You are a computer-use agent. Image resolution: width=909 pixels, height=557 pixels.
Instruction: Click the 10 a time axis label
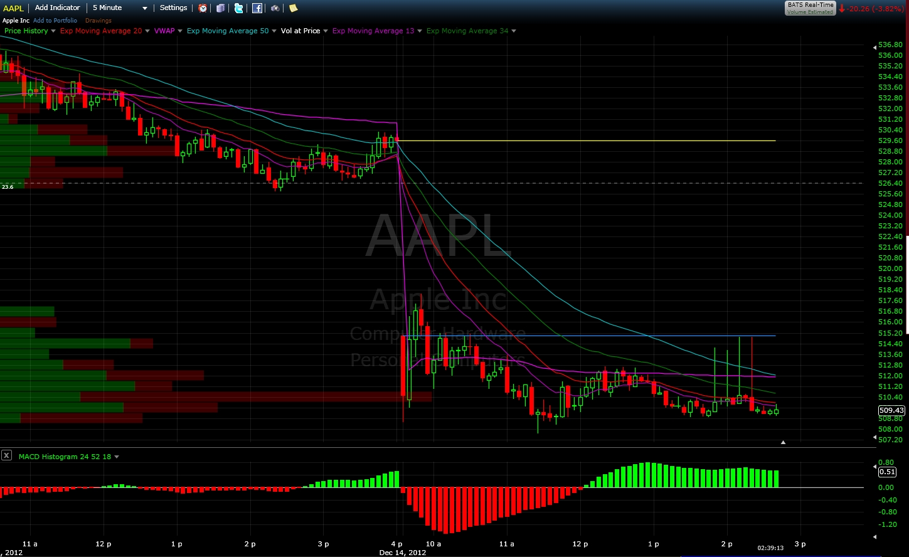click(x=433, y=544)
